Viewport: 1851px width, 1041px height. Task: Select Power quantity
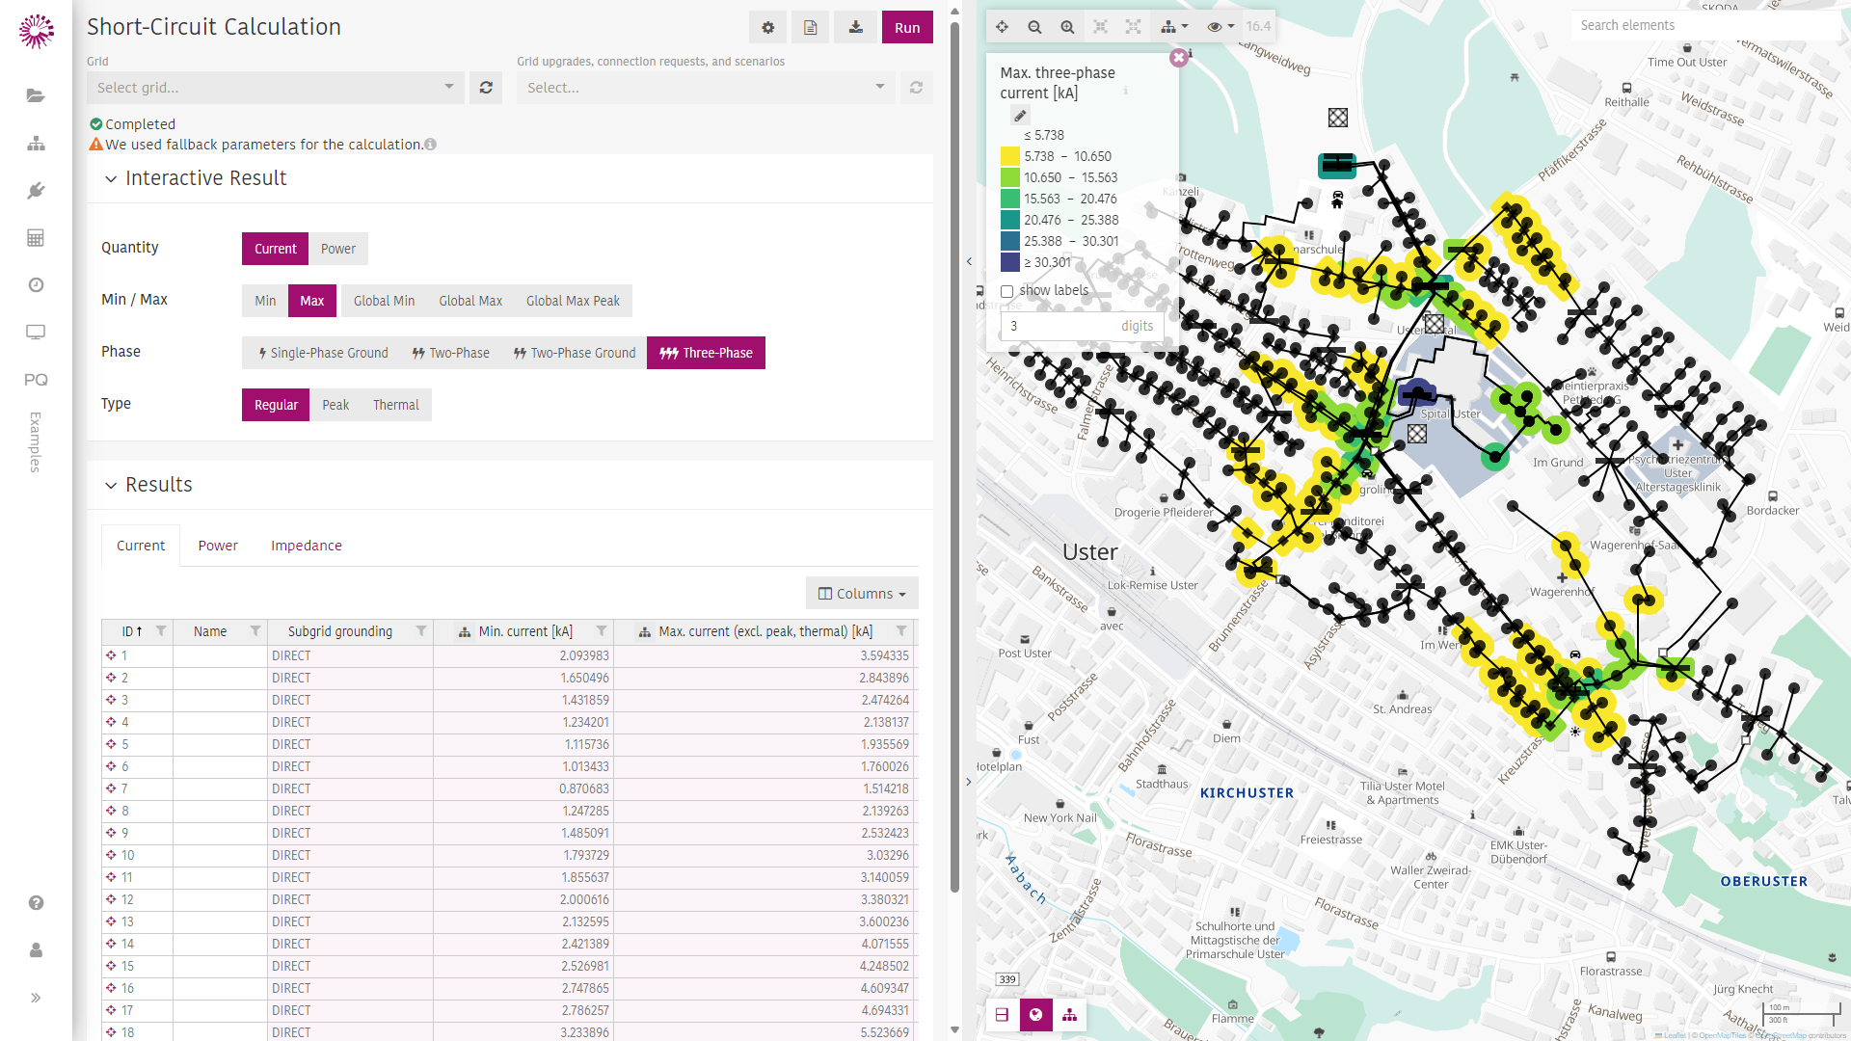tap(338, 249)
